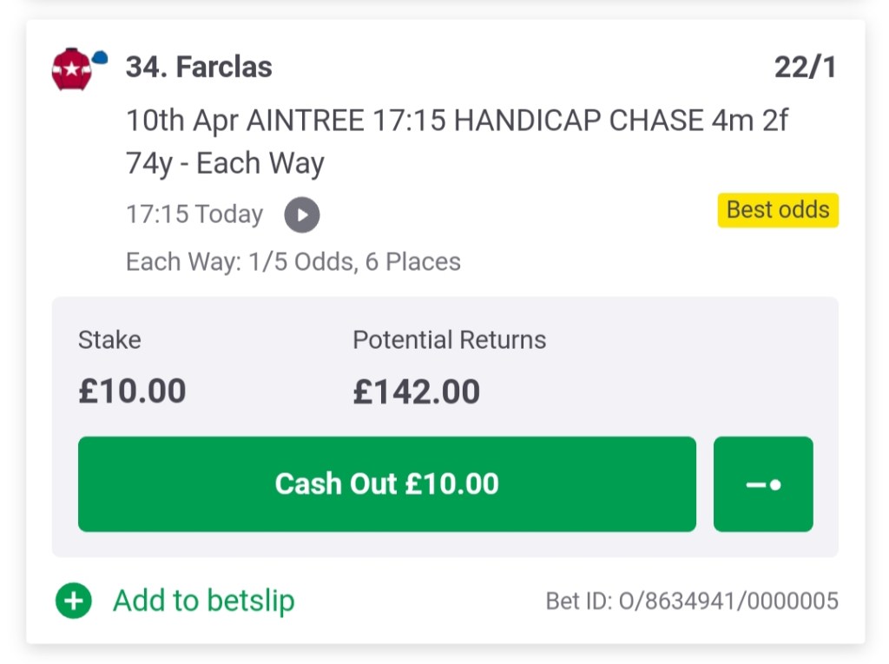Select the Best odds badge
This screenshot has height=664, width=889.
777,210
